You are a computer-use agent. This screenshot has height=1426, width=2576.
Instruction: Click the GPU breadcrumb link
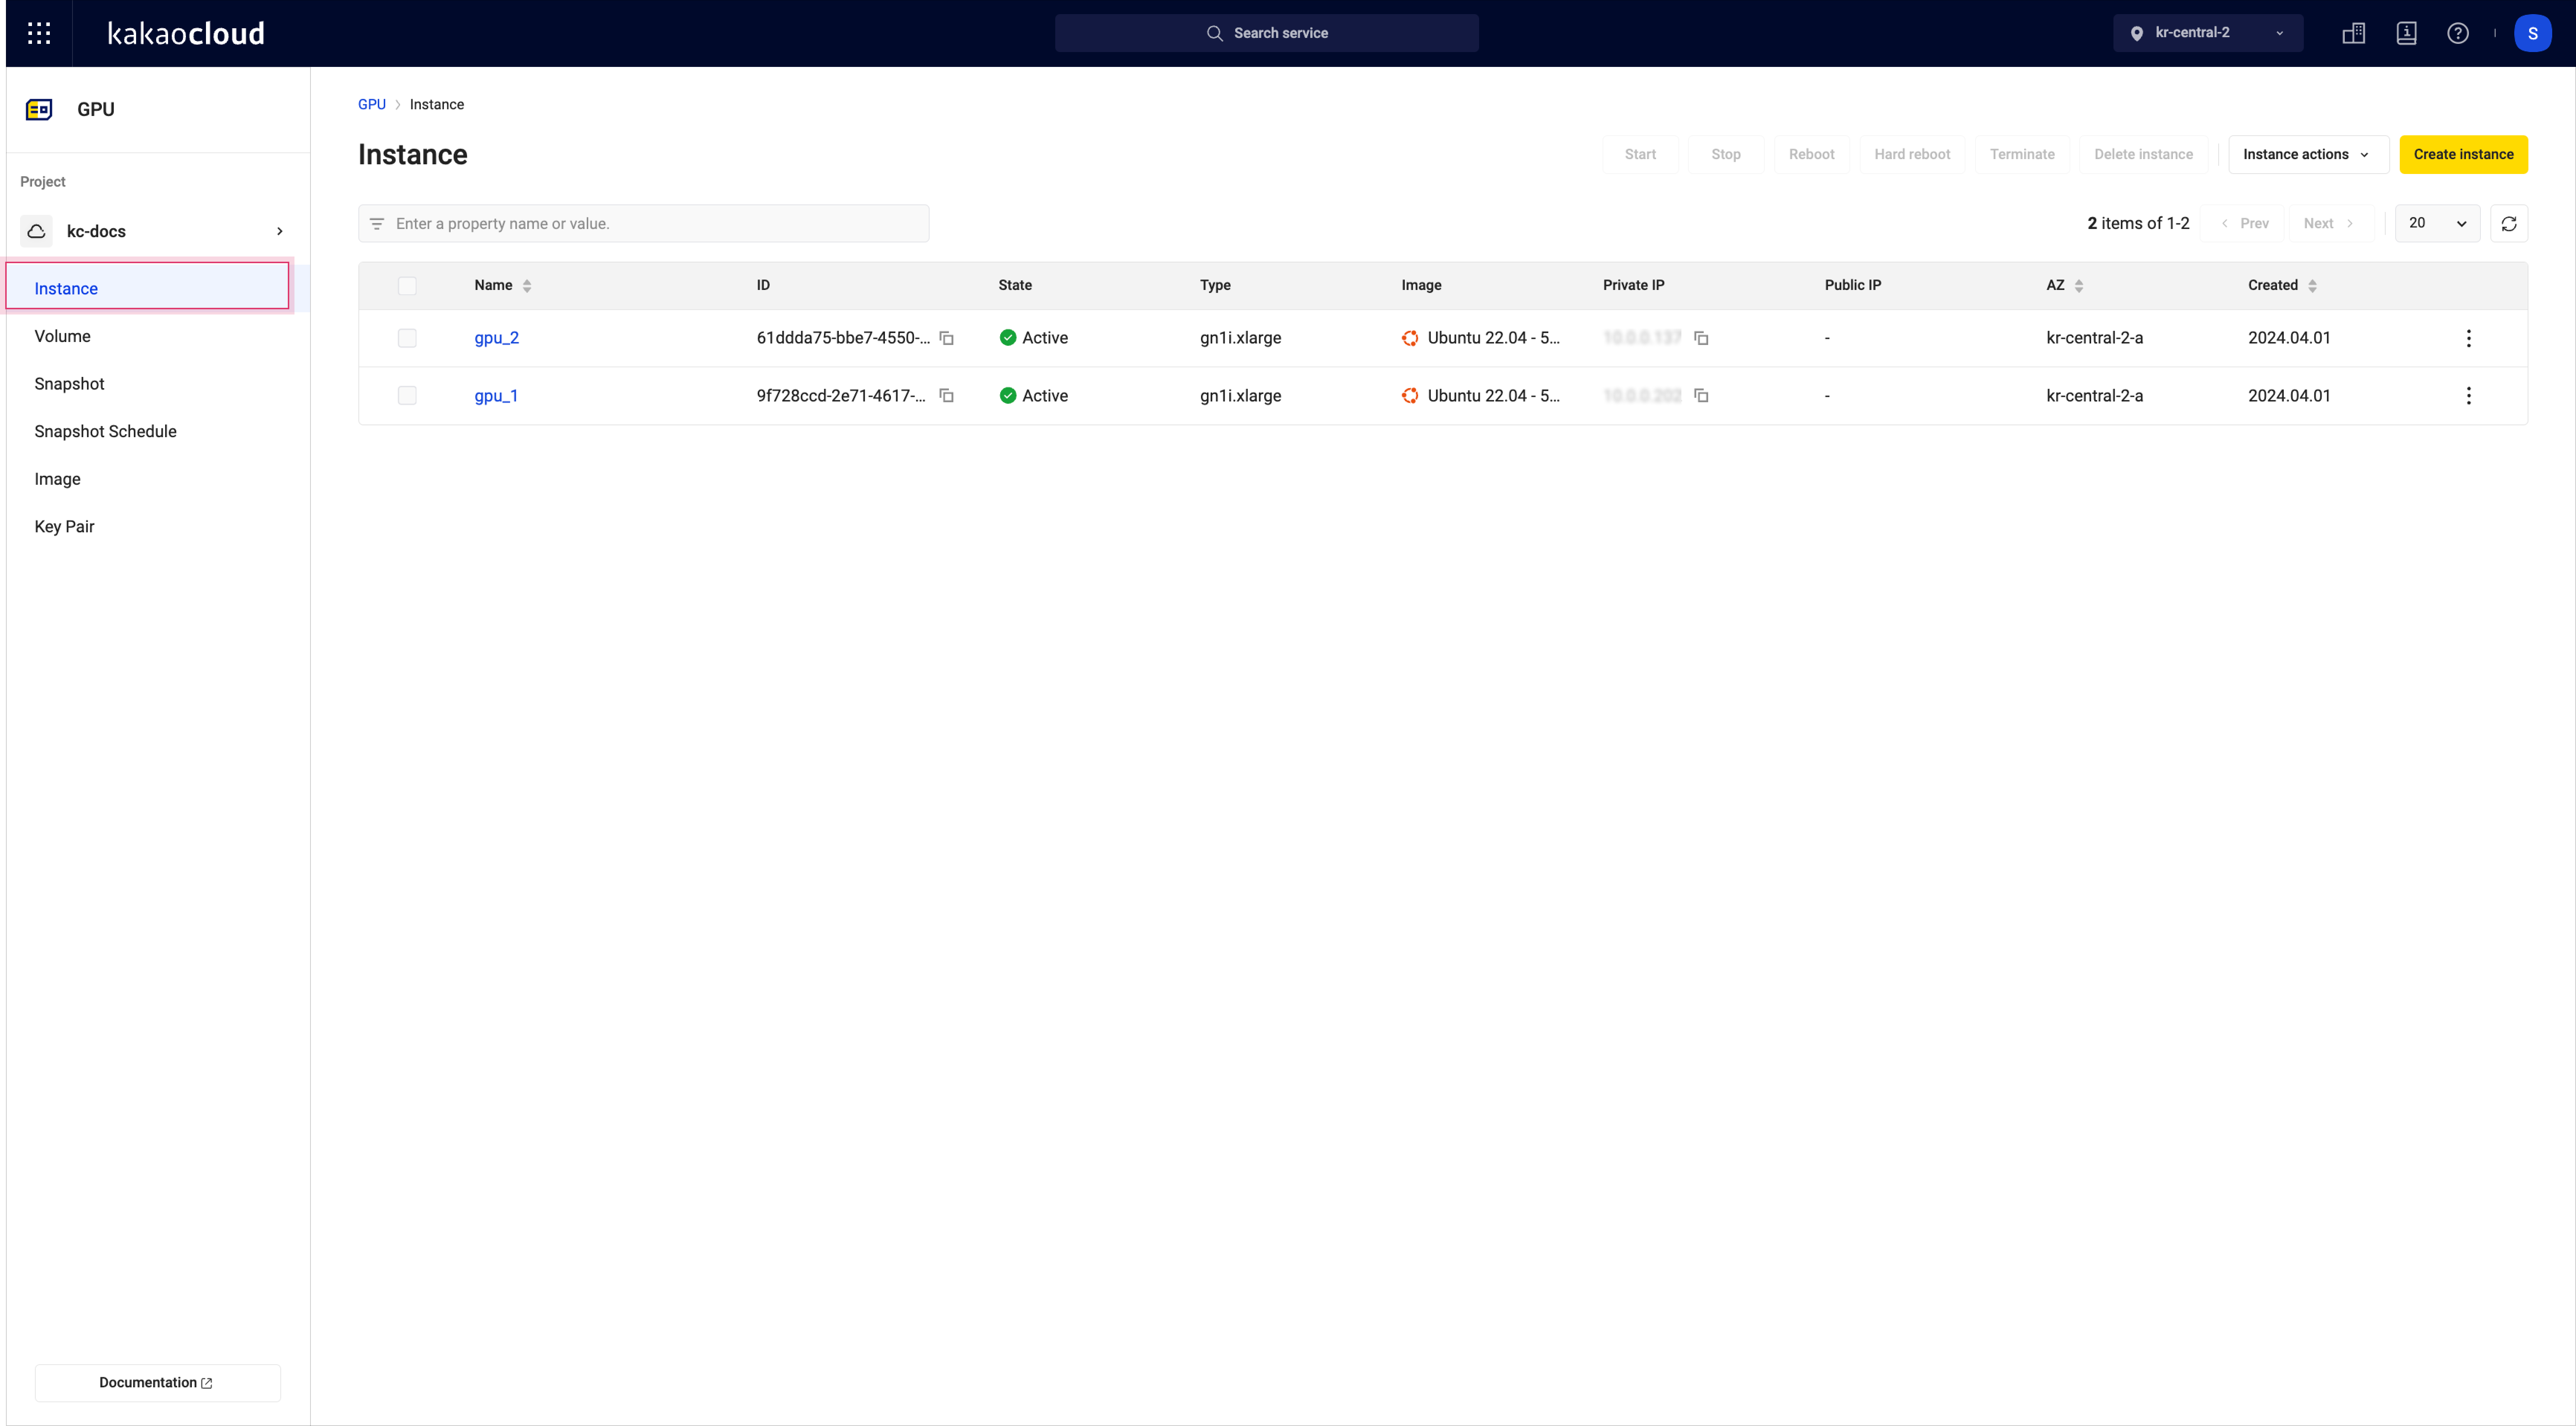tap(371, 104)
